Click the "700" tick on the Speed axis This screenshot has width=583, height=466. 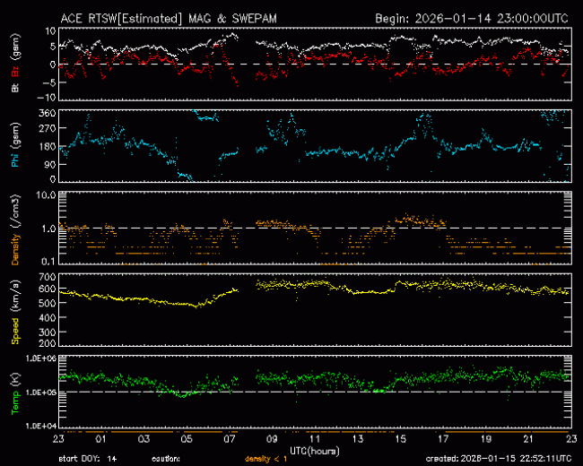click(48, 277)
